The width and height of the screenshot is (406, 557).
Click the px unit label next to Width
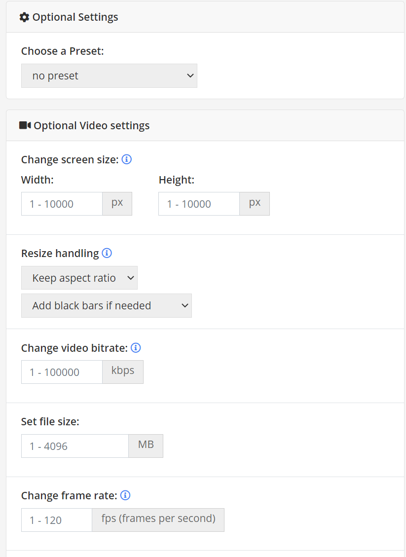click(x=117, y=203)
